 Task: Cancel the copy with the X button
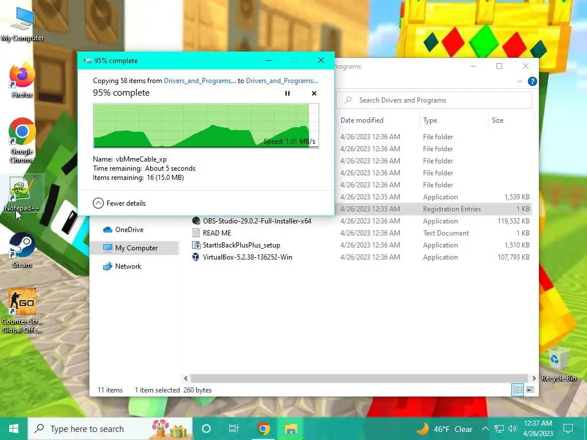(x=314, y=93)
